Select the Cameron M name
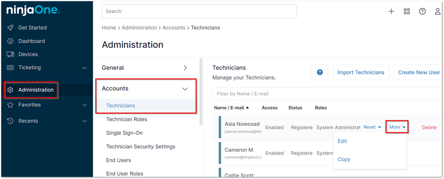The width and height of the screenshot is (444, 179). (239, 149)
